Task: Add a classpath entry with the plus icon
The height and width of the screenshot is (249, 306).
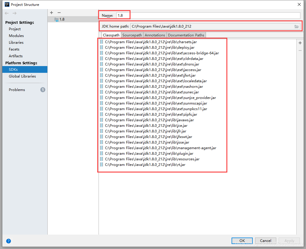Action: click(x=300, y=43)
